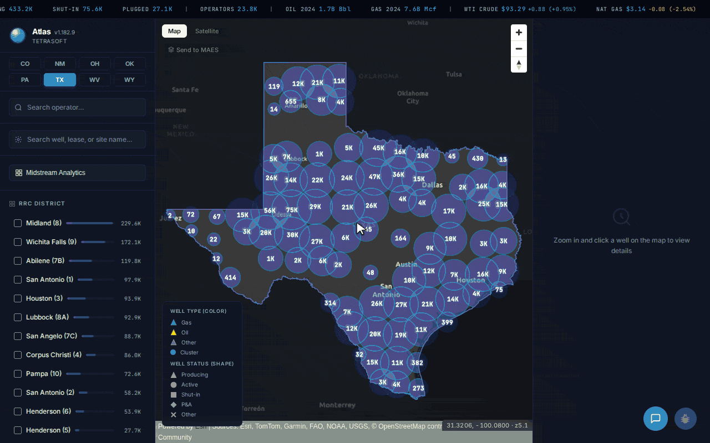
Task: Open the chat bubble button
Action: (x=655, y=419)
